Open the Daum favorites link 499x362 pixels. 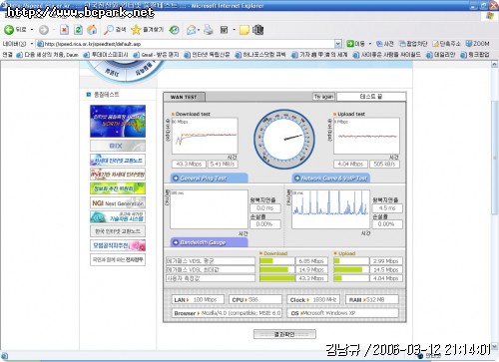coord(47,55)
